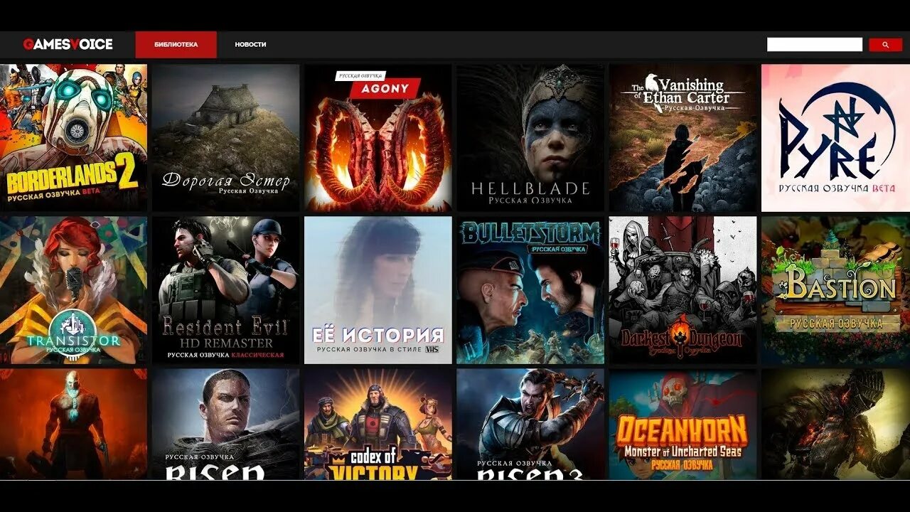Click the search input field
The image size is (910, 512).
click(x=815, y=45)
